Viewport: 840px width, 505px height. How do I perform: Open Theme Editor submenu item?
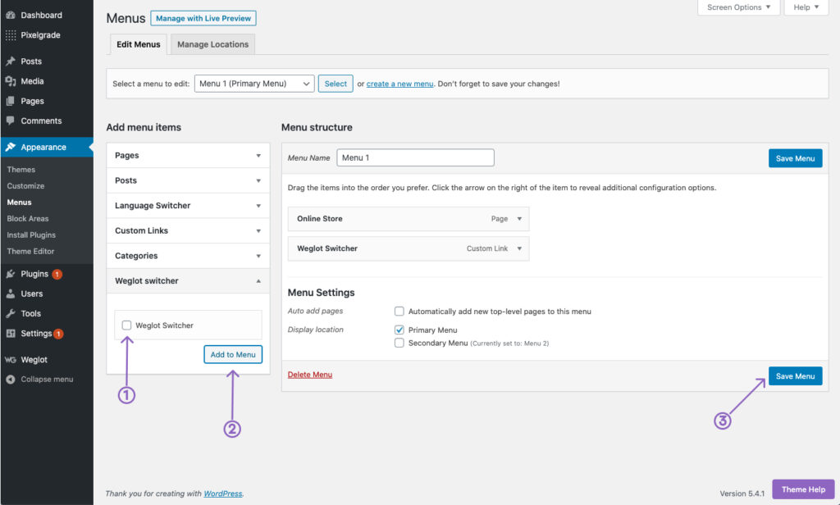coord(30,251)
